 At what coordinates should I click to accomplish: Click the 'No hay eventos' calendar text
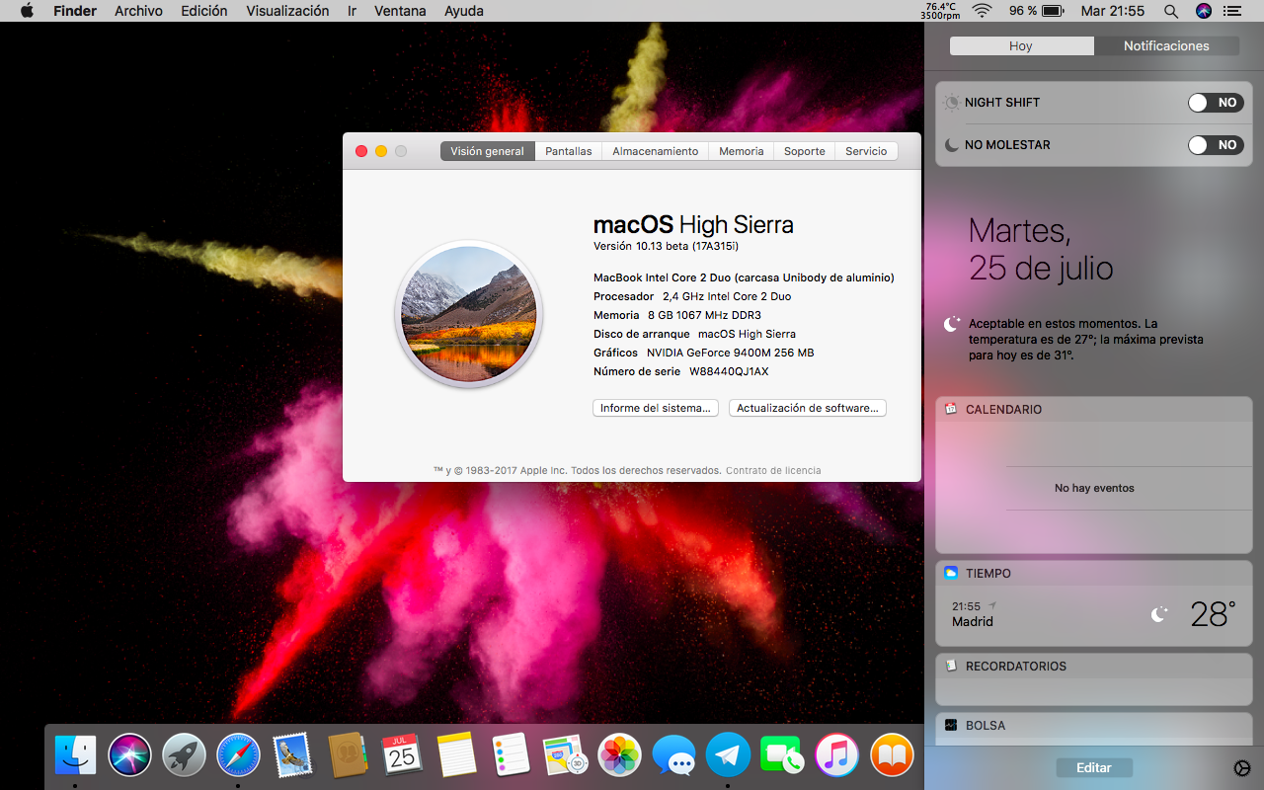pos(1094,488)
